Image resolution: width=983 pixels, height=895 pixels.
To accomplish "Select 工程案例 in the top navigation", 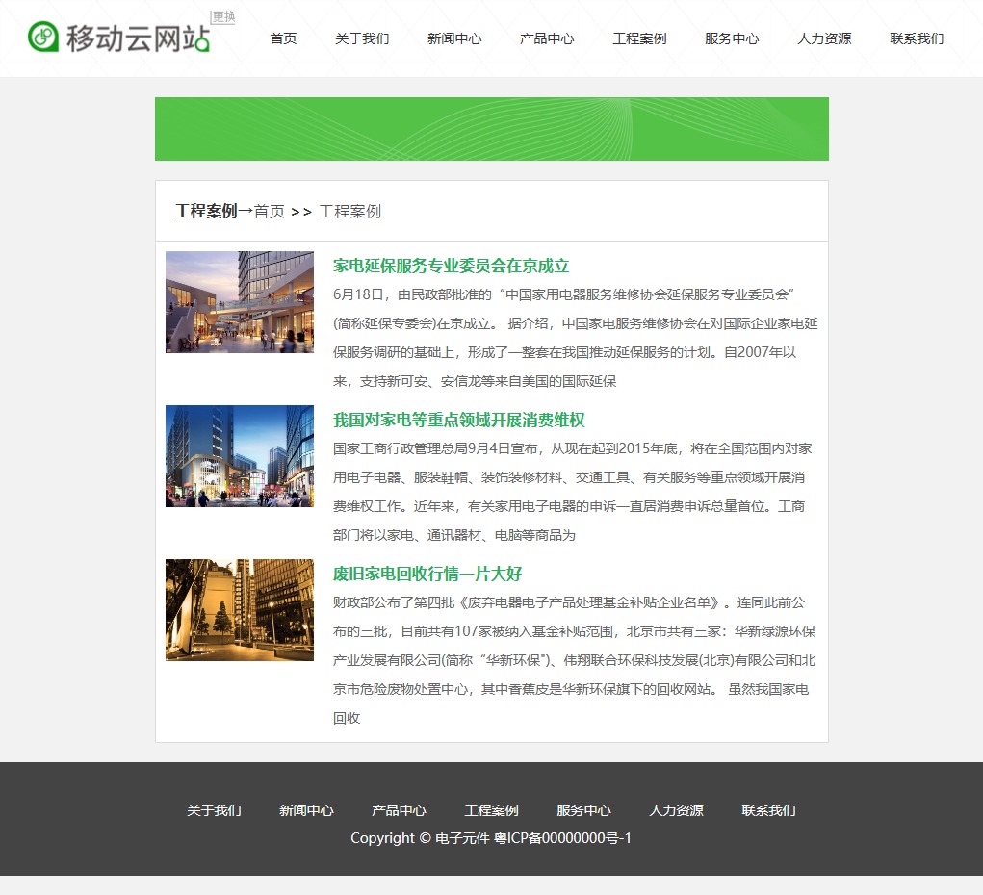I will coord(639,39).
